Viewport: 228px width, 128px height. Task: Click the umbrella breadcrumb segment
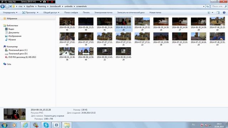tap(68, 6)
